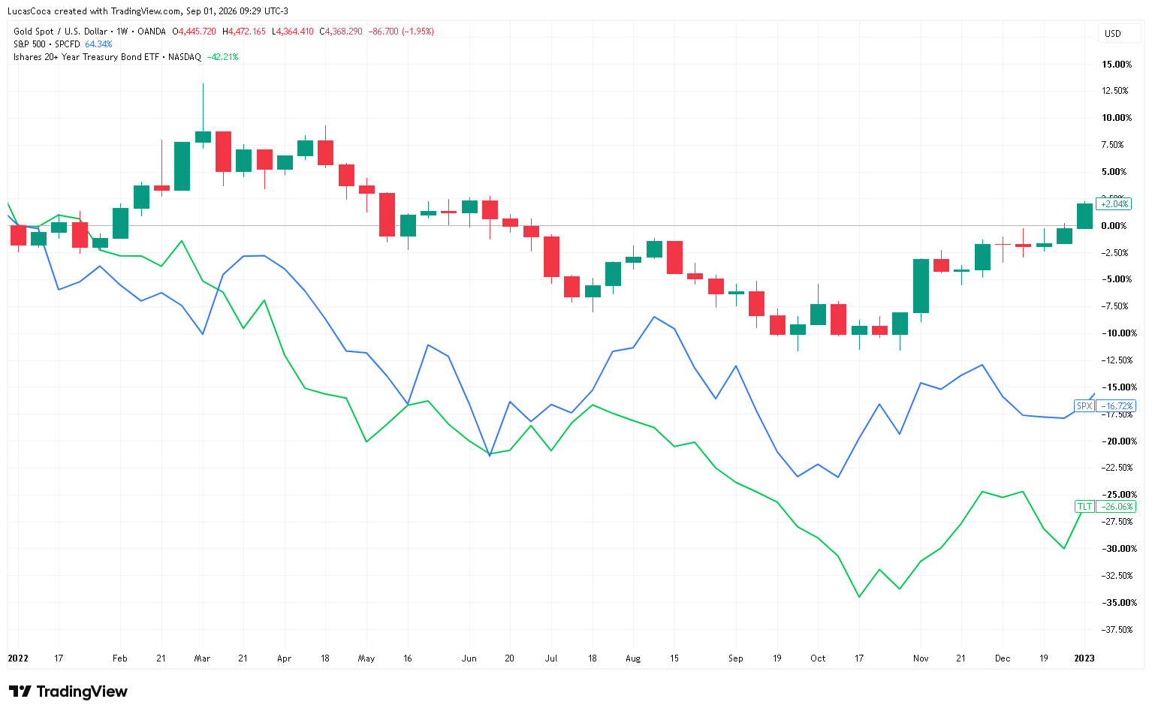Viewport: 1152px width, 714px height.
Task: Click the 1W interval label in legend
Action: (x=122, y=32)
